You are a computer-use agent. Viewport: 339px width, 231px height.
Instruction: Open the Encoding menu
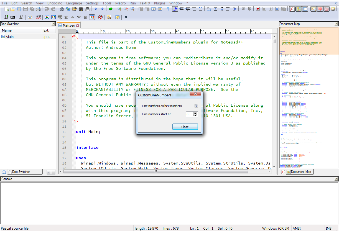pos(55,3)
